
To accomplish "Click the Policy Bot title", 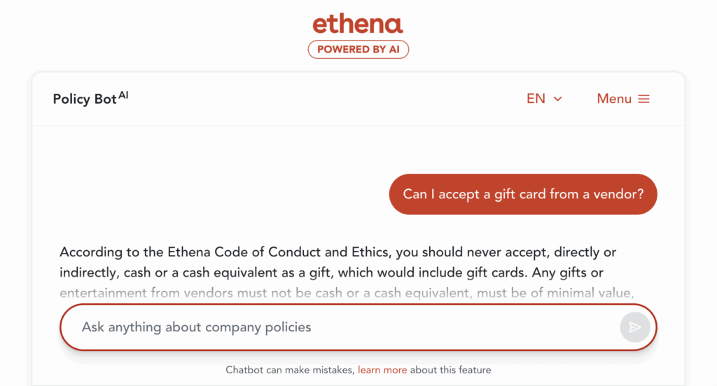I will pos(85,99).
